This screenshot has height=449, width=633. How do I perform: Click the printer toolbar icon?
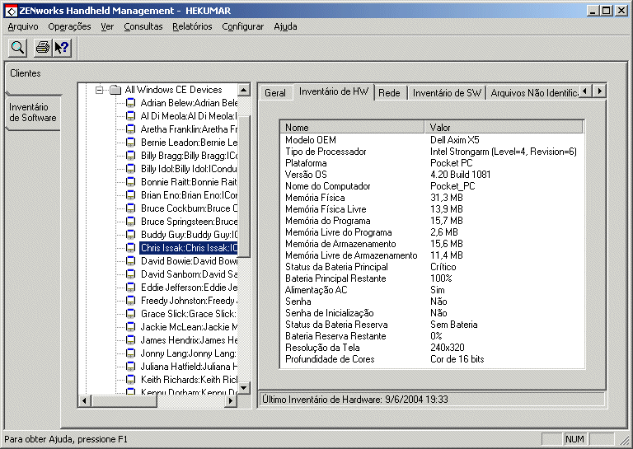coord(43,48)
